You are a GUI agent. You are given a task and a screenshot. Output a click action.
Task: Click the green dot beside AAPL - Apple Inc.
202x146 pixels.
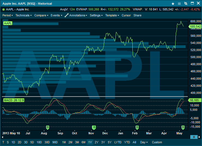click(4, 10)
